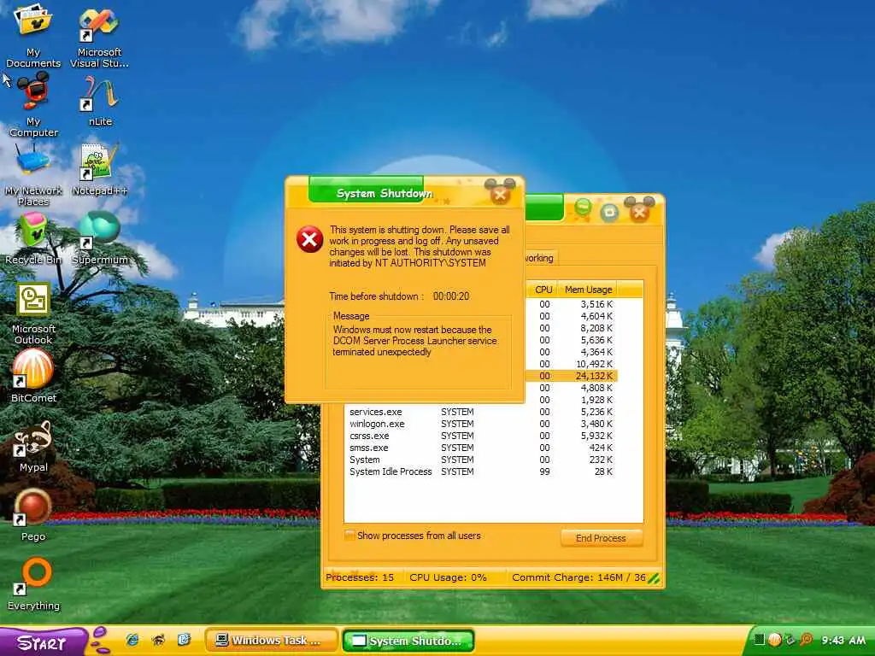Select the Networking tab in Task Manager
Image resolution: width=875 pixels, height=656 pixels.
pyautogui.click(x=539, y=258)
